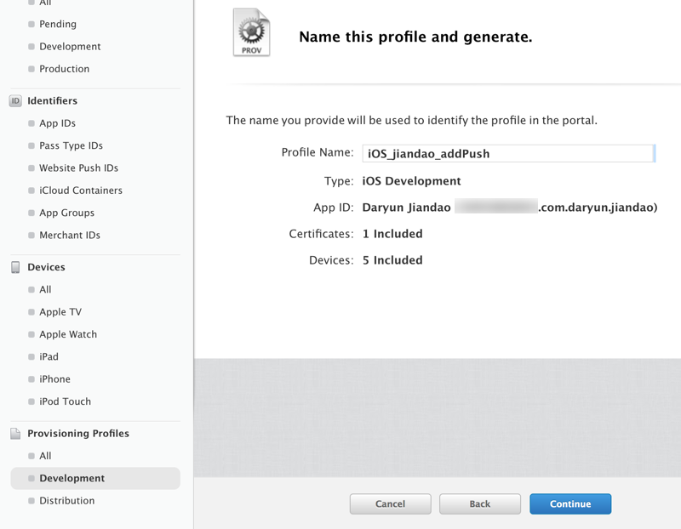Select Development provisioning profiles
Screen dimensions: 681x529
(72, 479)
